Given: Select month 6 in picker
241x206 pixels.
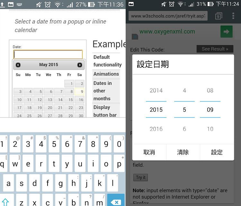Looking at the screenshot, I should 184,129.
